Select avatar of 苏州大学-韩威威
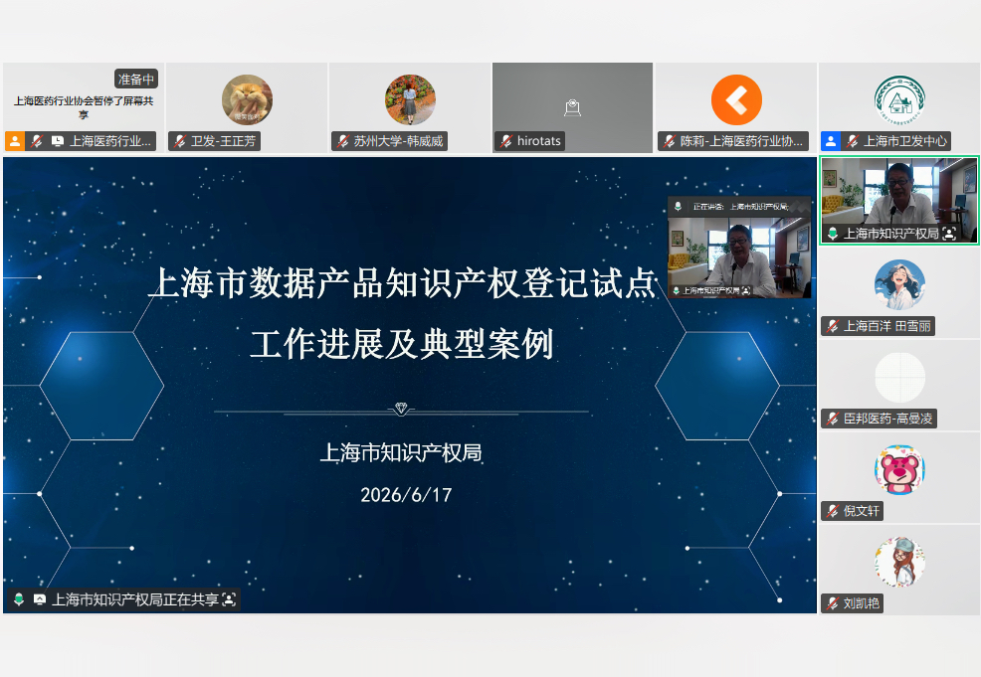 (410, 99)
